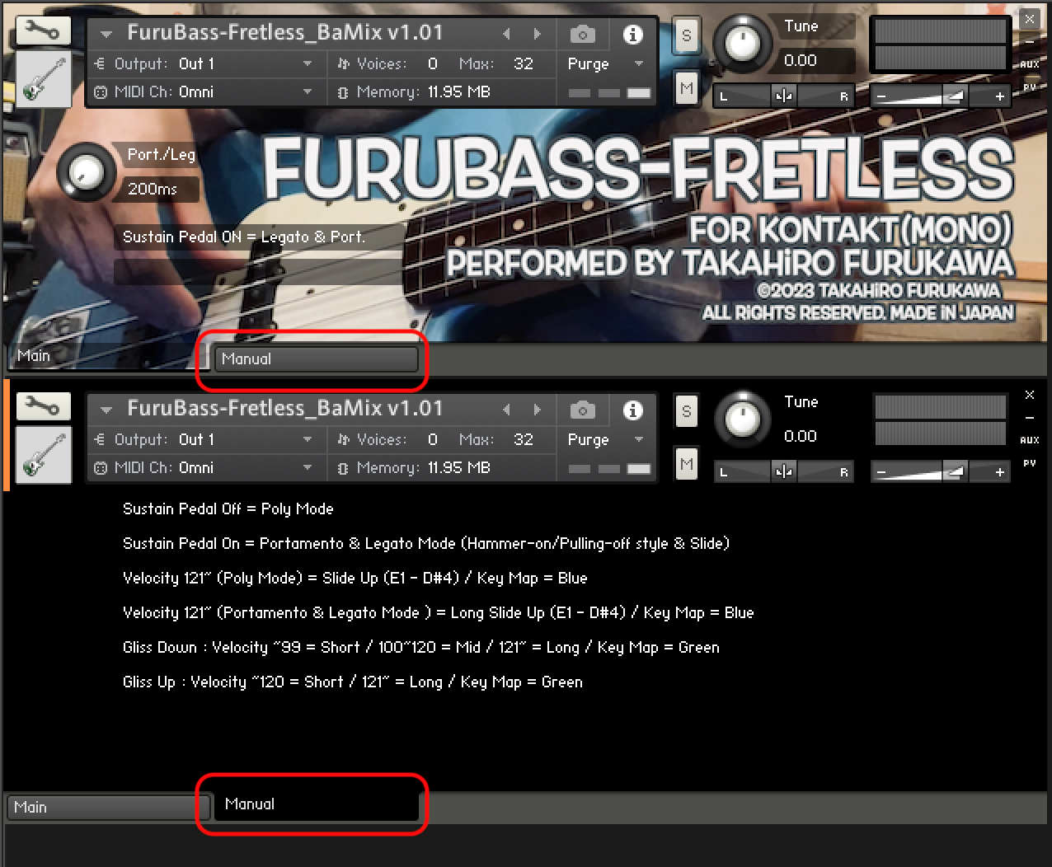The image size is (1052, 867).
Task: Open the MIDI Ch dropdown in lower instrument
Action: 204,467
